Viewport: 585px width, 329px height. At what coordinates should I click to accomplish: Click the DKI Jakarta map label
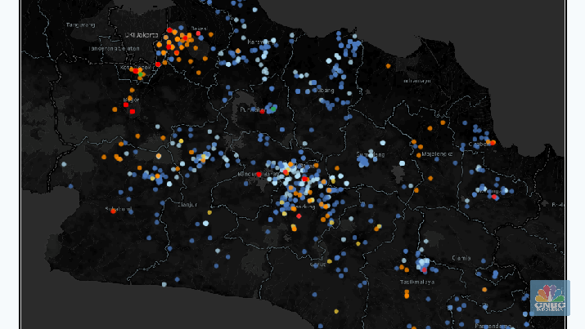[x=142, y=34]
